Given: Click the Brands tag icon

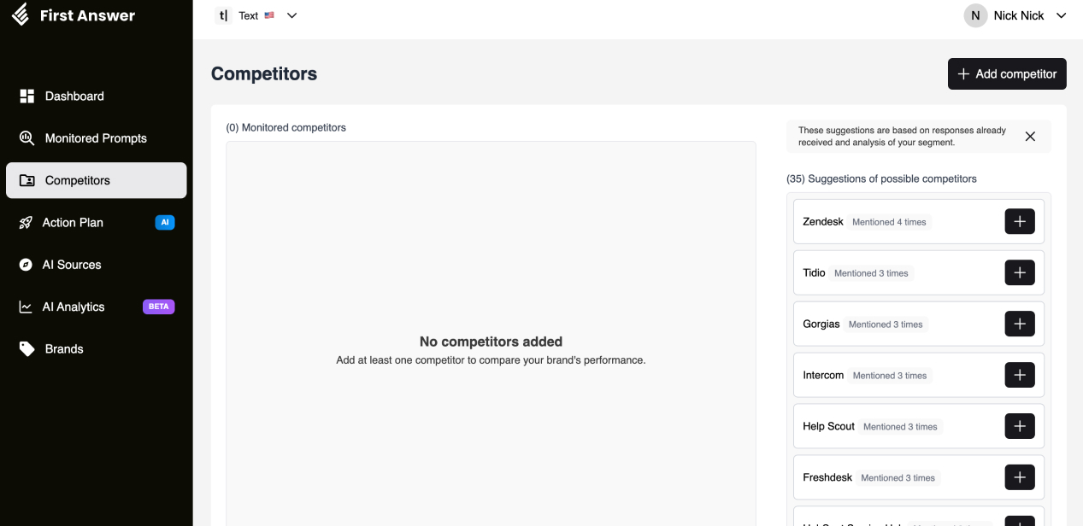Looking at the screenshot, I should [x=27, y=349].
